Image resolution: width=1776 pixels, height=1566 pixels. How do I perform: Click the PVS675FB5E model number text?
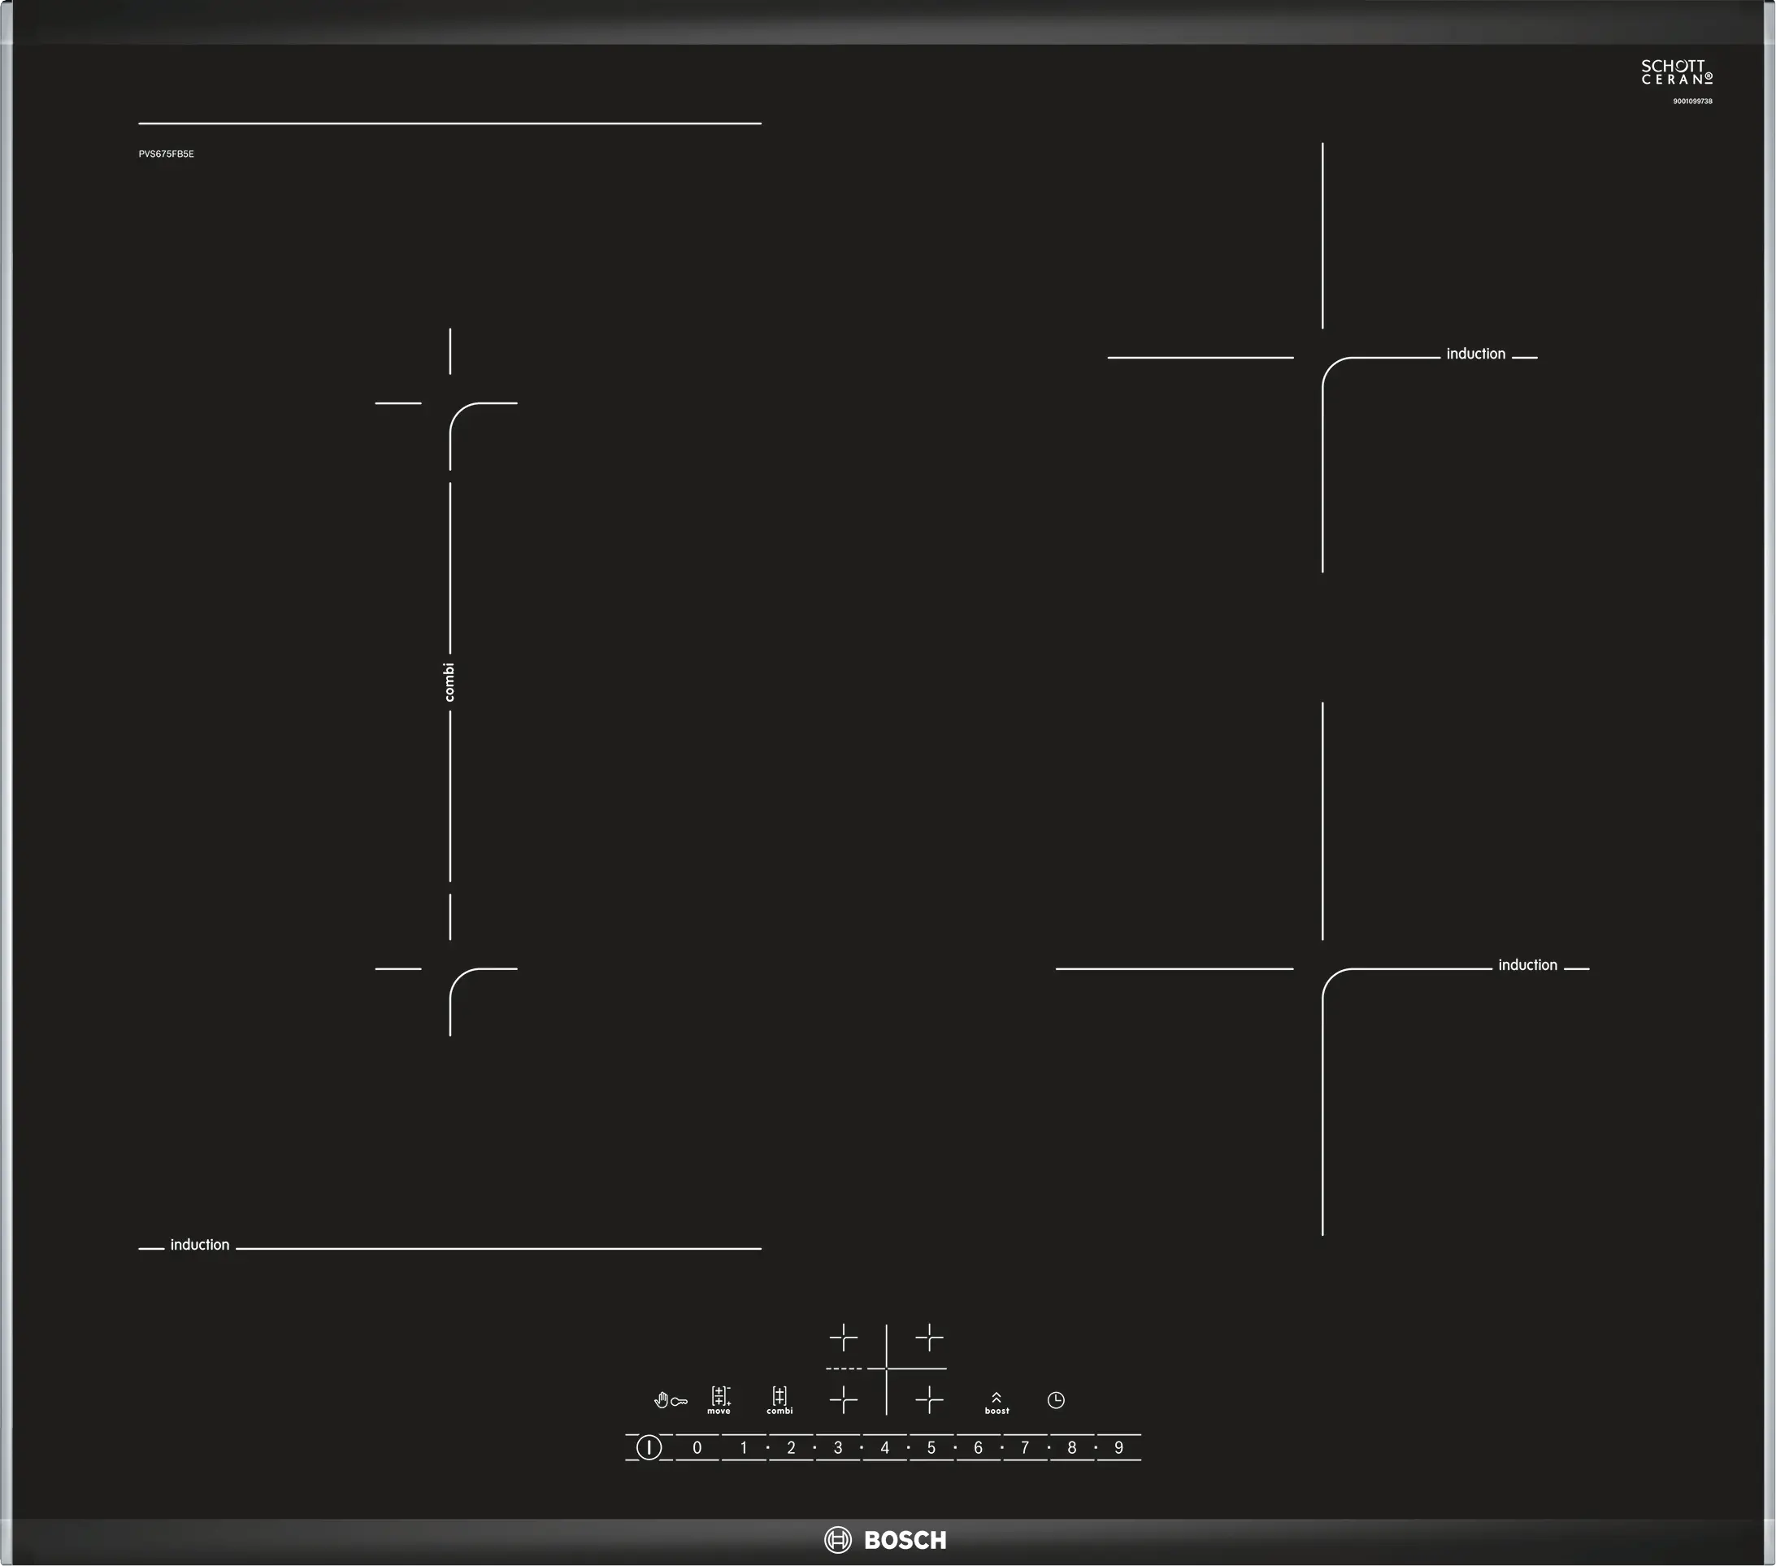[166, 154]
